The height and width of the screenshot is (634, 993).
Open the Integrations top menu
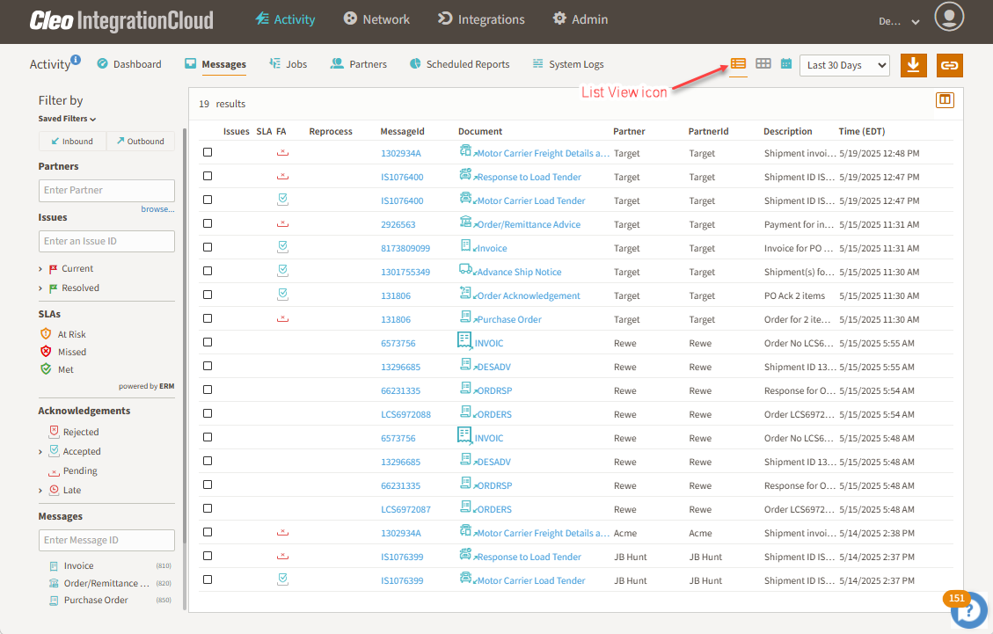click(x=481, y=19)
